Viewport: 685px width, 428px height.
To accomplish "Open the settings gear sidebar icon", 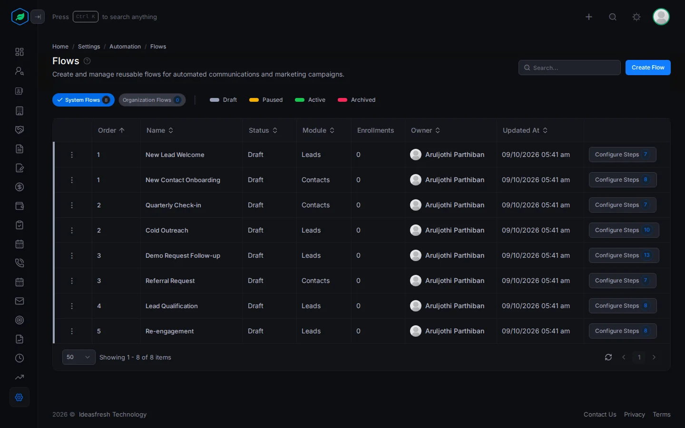I will pyautogui.click(x=20, y=397).
